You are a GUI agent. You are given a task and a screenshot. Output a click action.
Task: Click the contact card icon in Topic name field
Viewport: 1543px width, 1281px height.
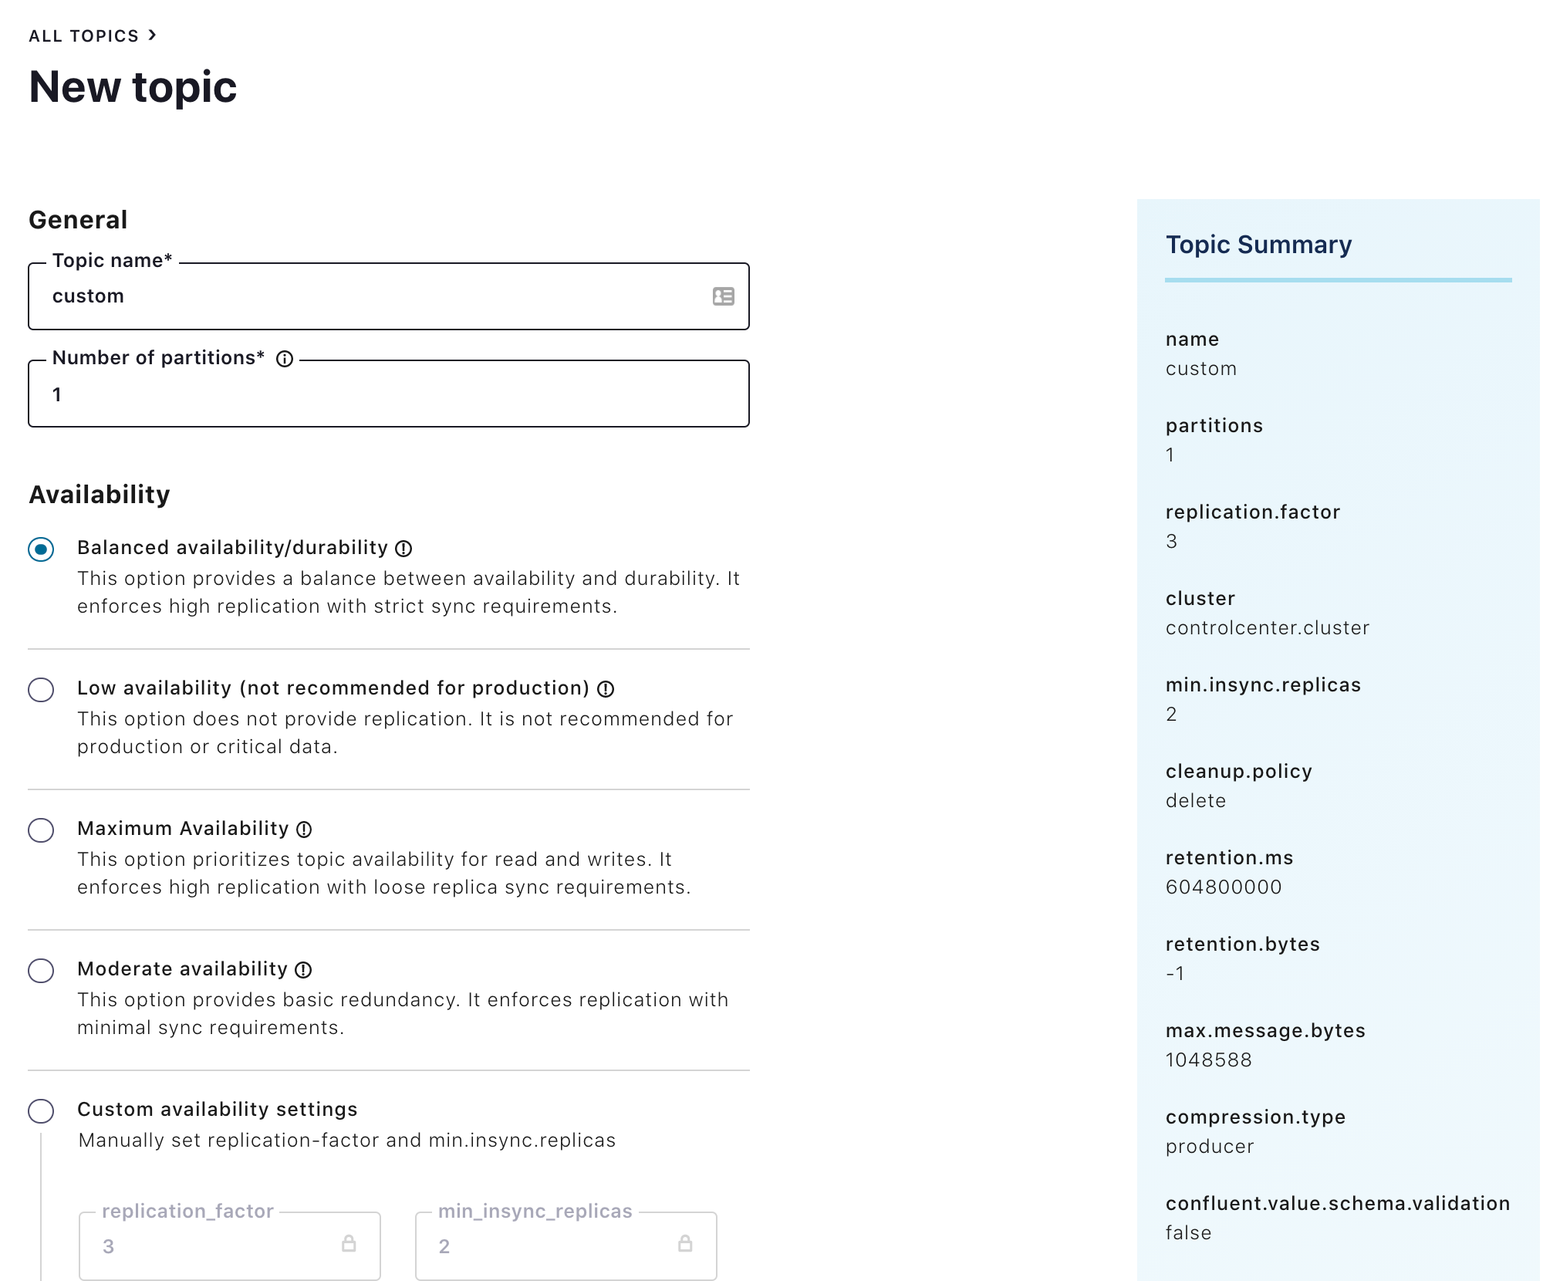[x=723, y=296]
